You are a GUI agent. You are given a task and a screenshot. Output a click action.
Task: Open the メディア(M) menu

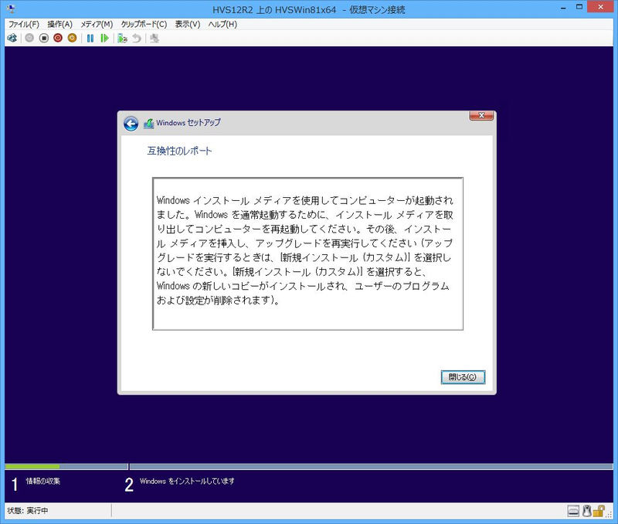click(x=97, y=24)
